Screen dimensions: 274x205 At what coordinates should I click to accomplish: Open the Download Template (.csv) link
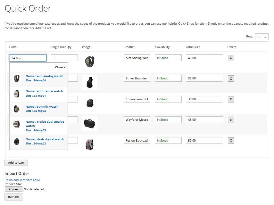pos(22,180)
